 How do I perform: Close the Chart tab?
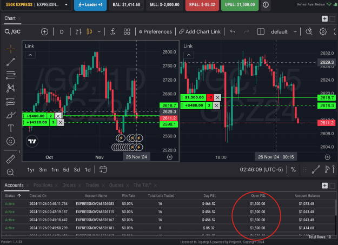click(x=19, y=18)
